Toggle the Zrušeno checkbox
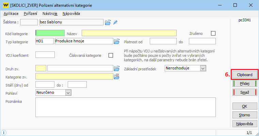Image resolution: width=259 pixels, height=136 pixels. click(x=213, y=33)
